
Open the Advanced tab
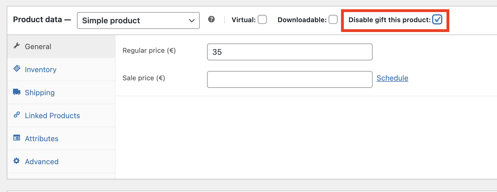[61, 162]
